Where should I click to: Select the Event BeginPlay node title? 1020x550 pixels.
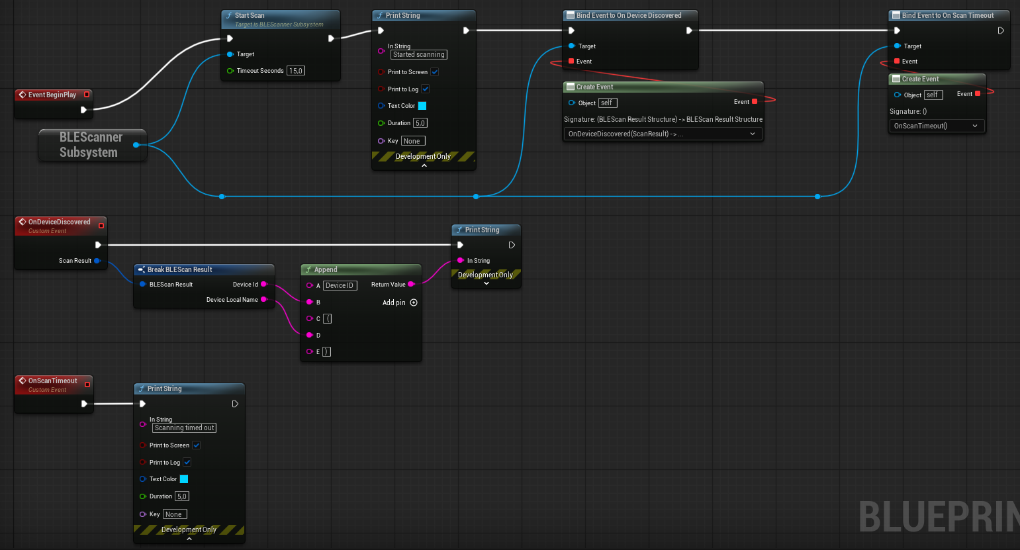tap(52, 95)
